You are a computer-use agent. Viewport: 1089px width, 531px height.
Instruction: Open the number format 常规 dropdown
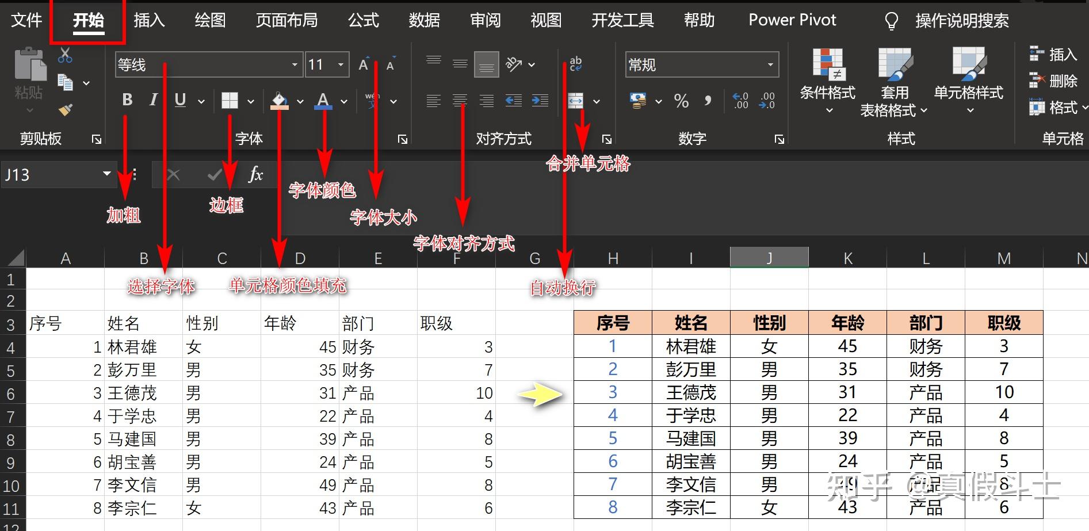point(770,64)
